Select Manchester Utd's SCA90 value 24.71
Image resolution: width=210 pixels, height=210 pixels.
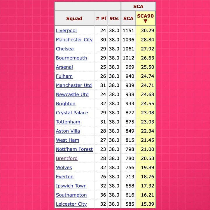click(148, 85)
